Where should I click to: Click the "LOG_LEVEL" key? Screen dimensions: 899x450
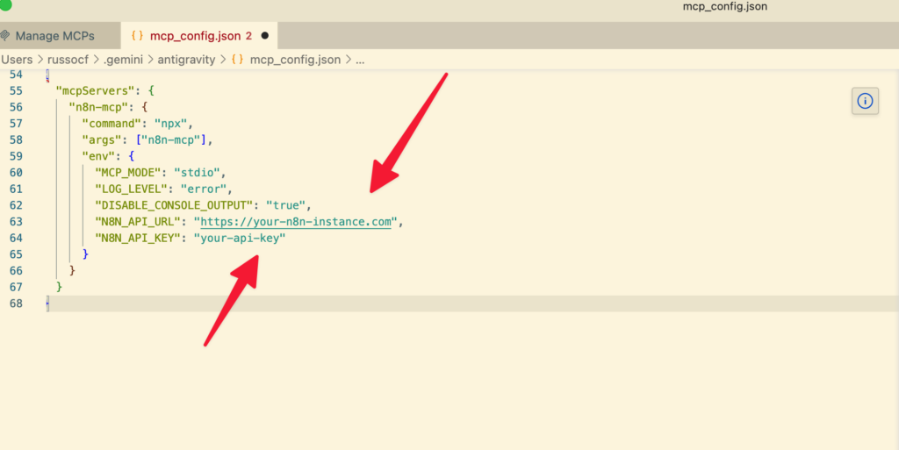132,189
